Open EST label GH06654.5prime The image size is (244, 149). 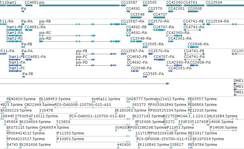coord(54,128)
